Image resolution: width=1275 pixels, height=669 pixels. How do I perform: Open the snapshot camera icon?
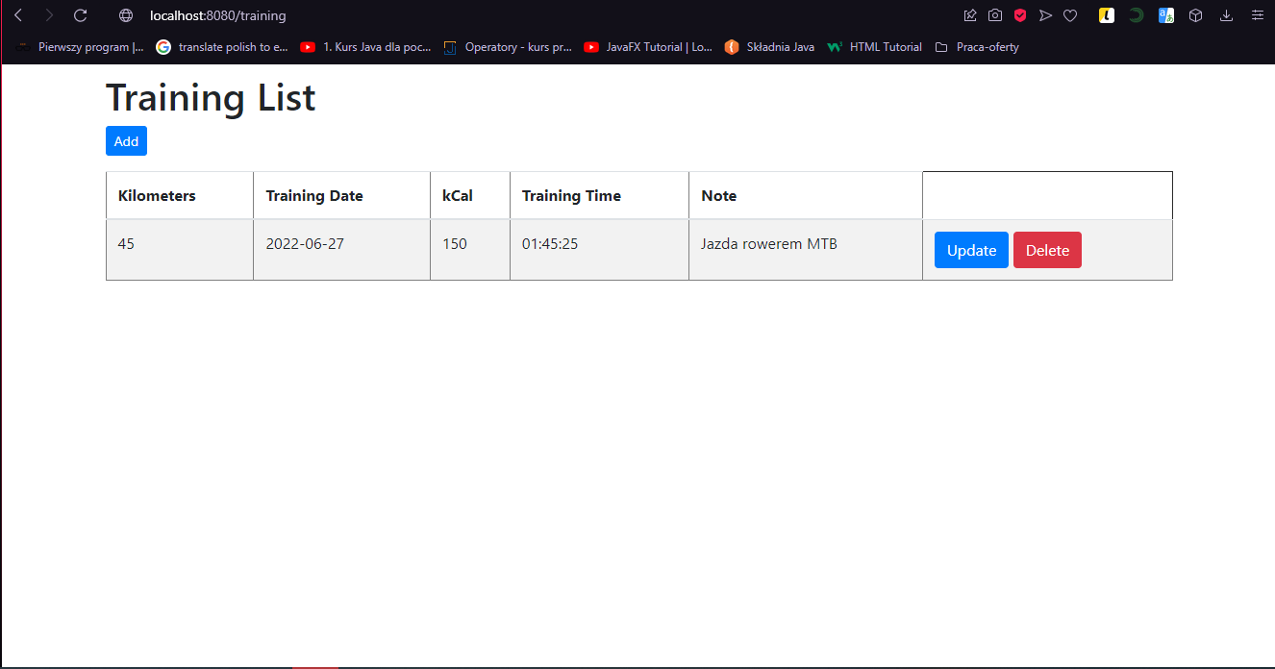pos(995,15)
